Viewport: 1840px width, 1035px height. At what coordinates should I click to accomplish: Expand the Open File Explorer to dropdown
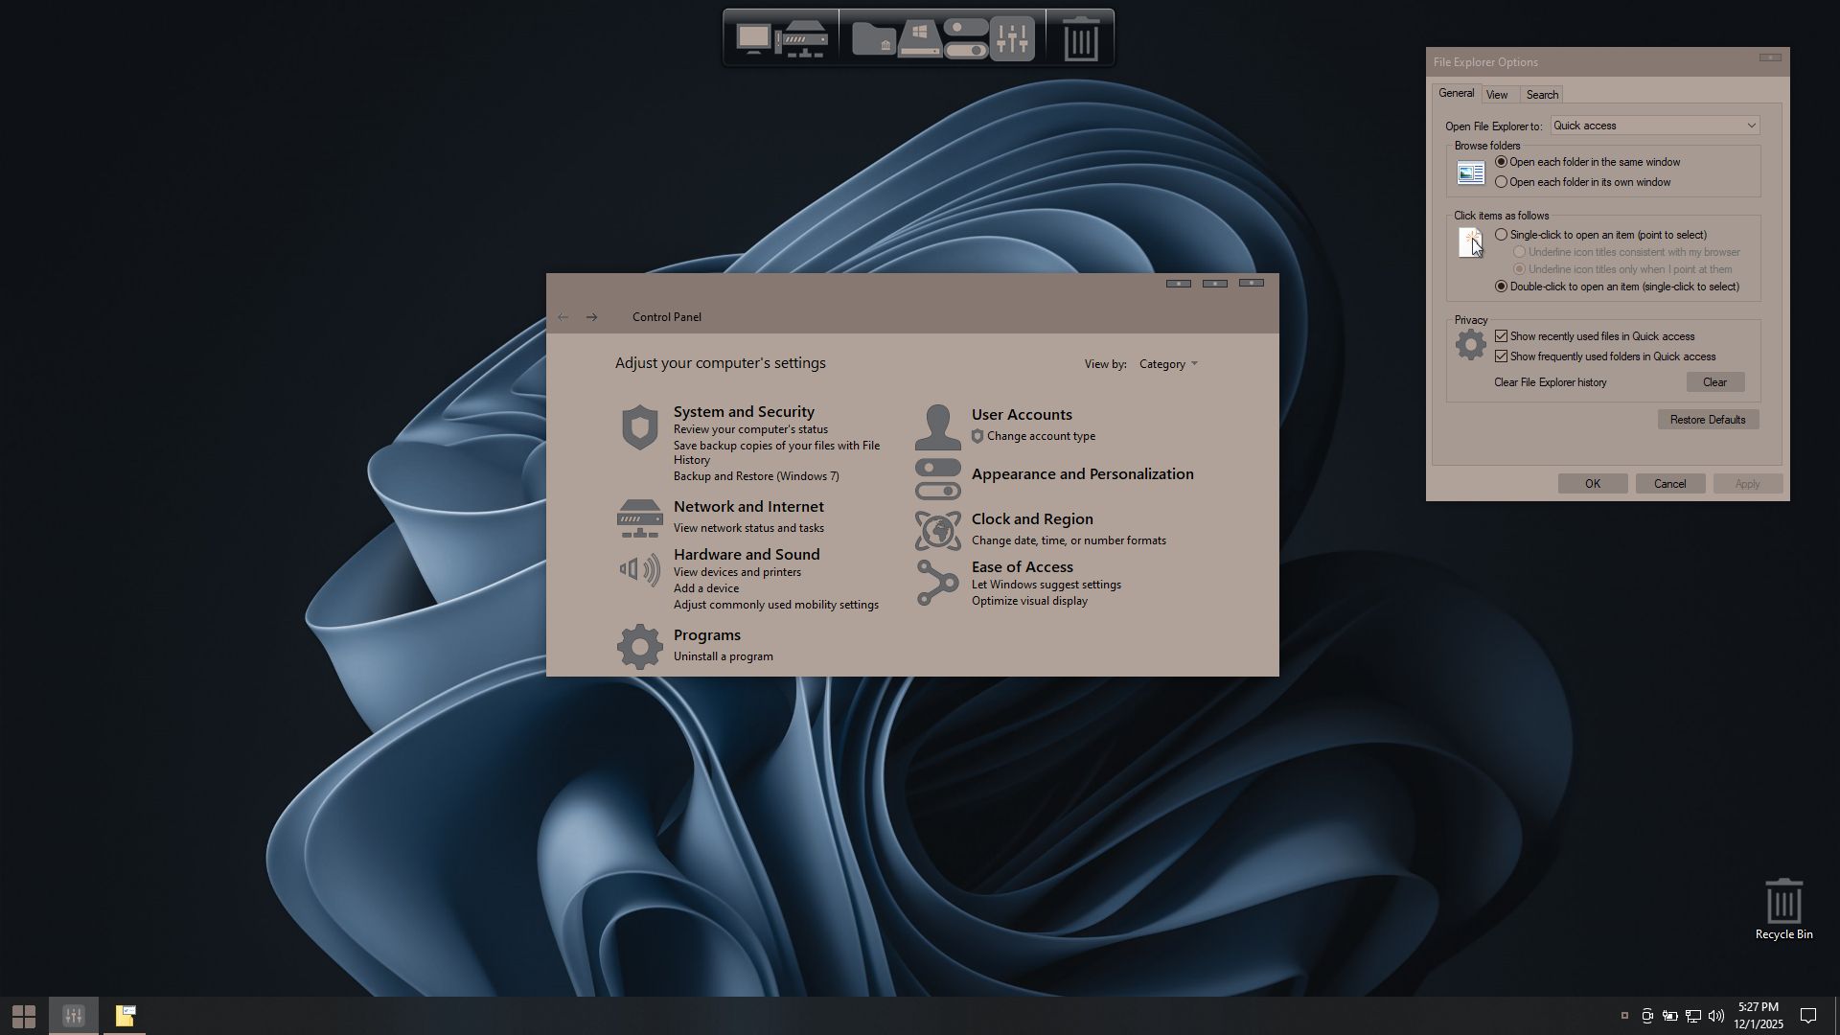pos(1654,126)
